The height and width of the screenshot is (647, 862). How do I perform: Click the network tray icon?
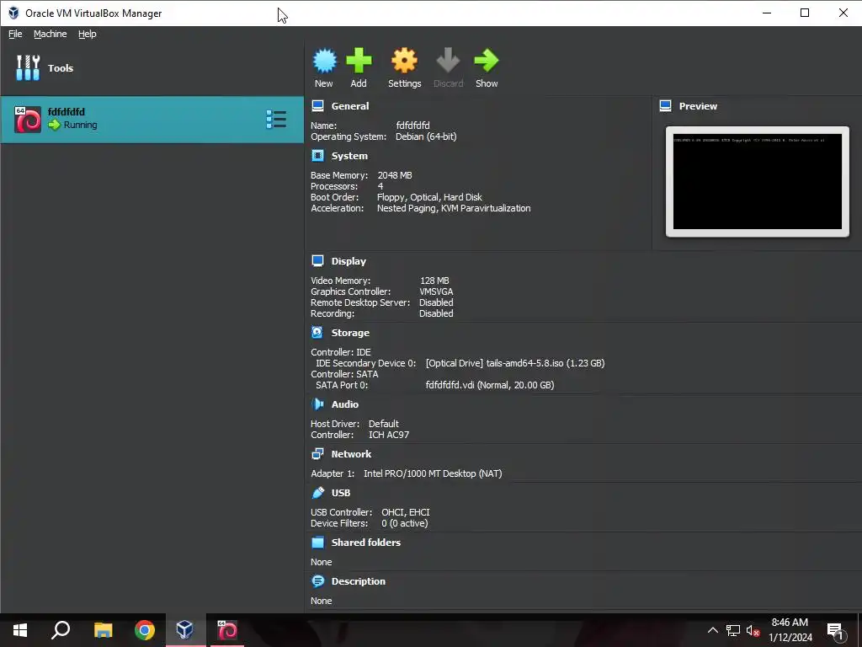click(x=733, y=630)
